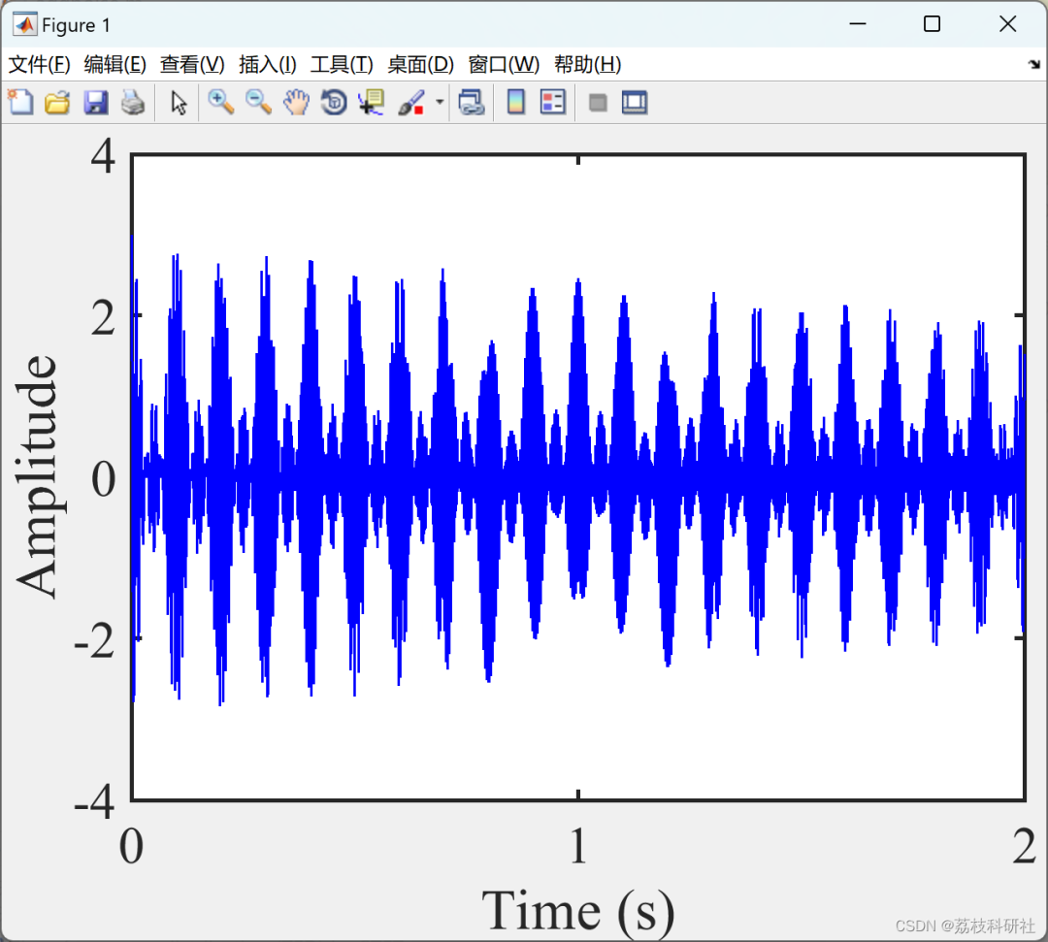Viewport: 1048px width, 942px height.
Task: Select the Time (s) x-axis label
Action: pos(578,911)
